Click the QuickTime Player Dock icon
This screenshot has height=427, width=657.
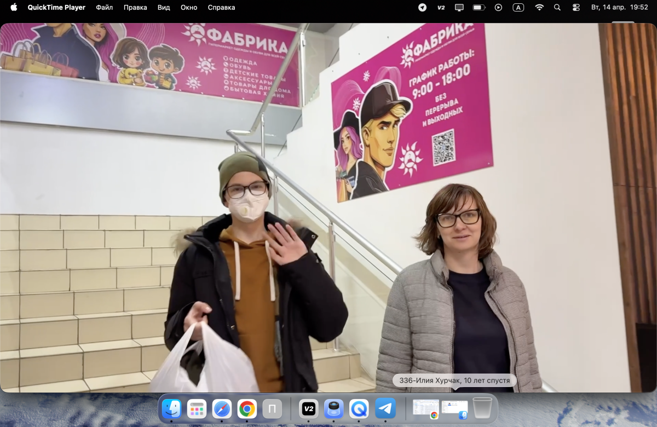[x=359, y=408]
